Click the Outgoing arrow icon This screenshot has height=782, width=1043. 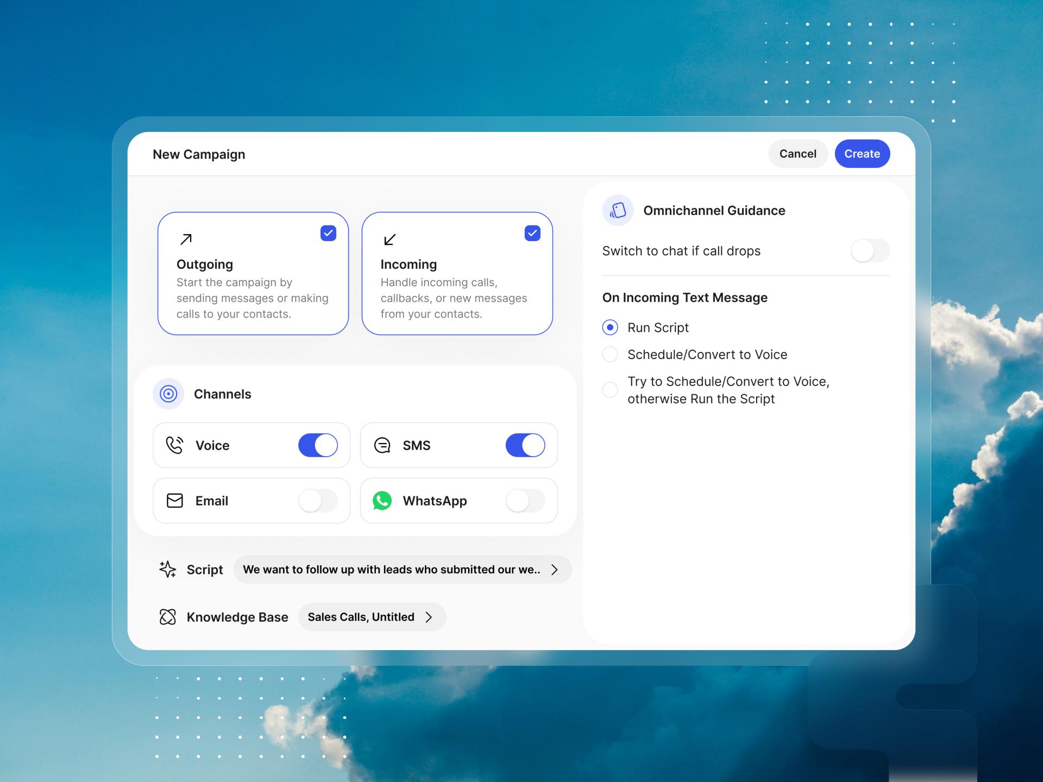point(186,239)
